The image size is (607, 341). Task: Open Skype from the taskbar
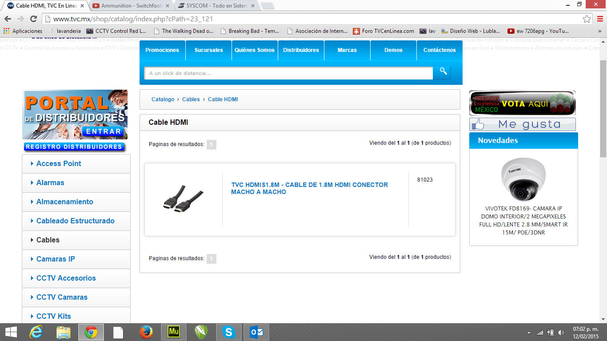click(x=229, y=332)
